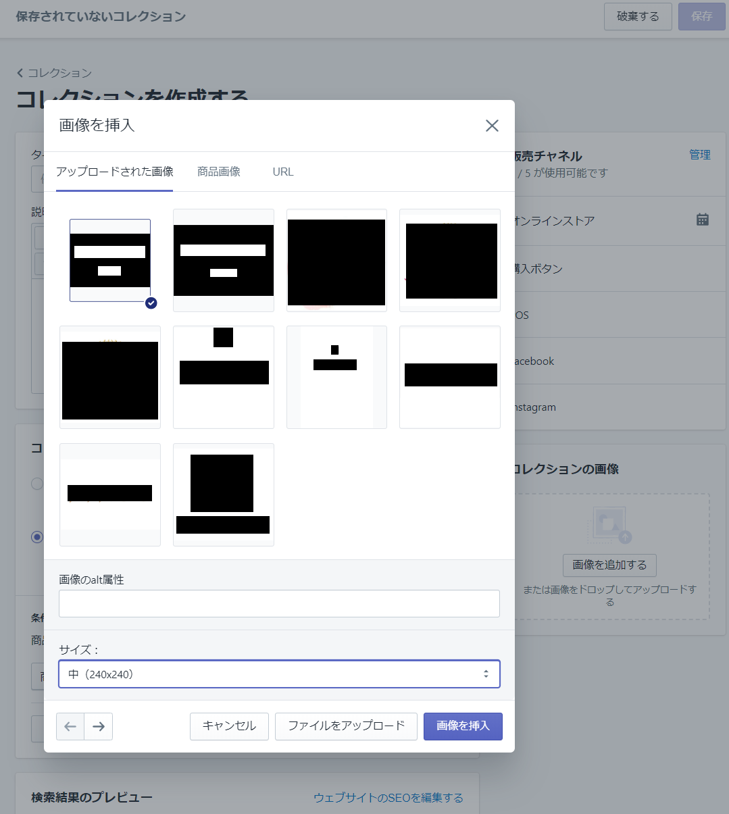The height and width of the screenshot is (814, 729).
Task: Click the ファイルをアップロード button
Action: coord(346,726)
